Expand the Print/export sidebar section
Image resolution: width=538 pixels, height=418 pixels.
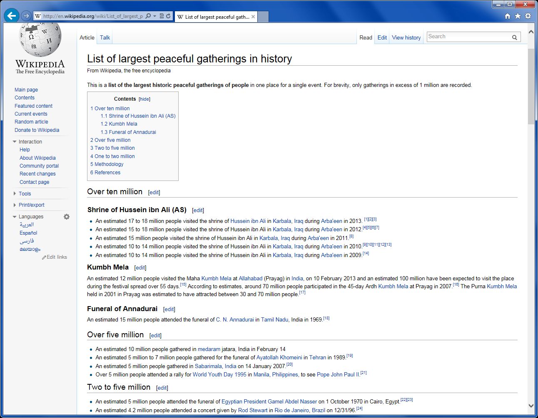(x=15, y=205)
